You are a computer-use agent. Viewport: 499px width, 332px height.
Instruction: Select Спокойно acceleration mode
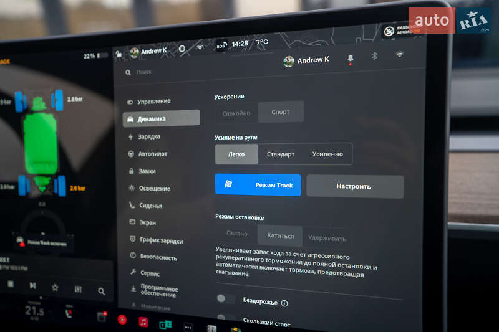tap(236, 113)
